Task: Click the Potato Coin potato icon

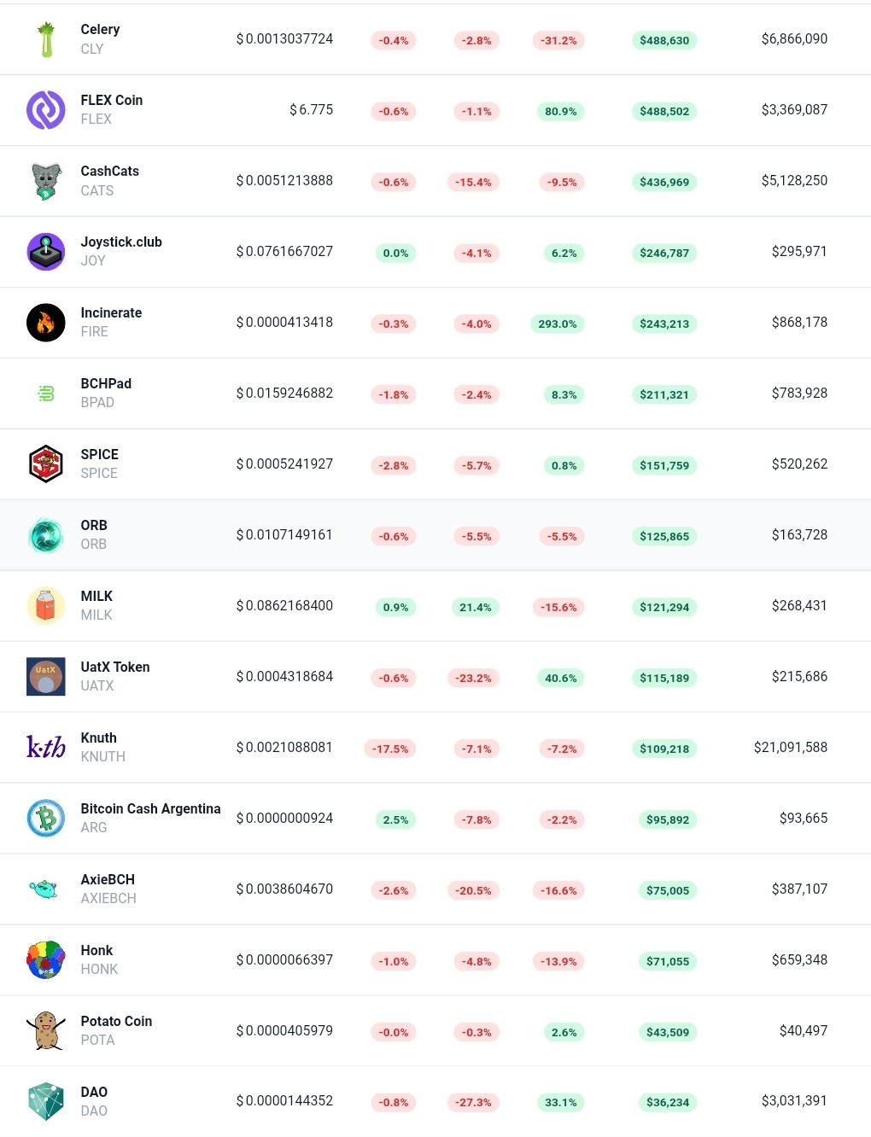Action: point(46,1031)
